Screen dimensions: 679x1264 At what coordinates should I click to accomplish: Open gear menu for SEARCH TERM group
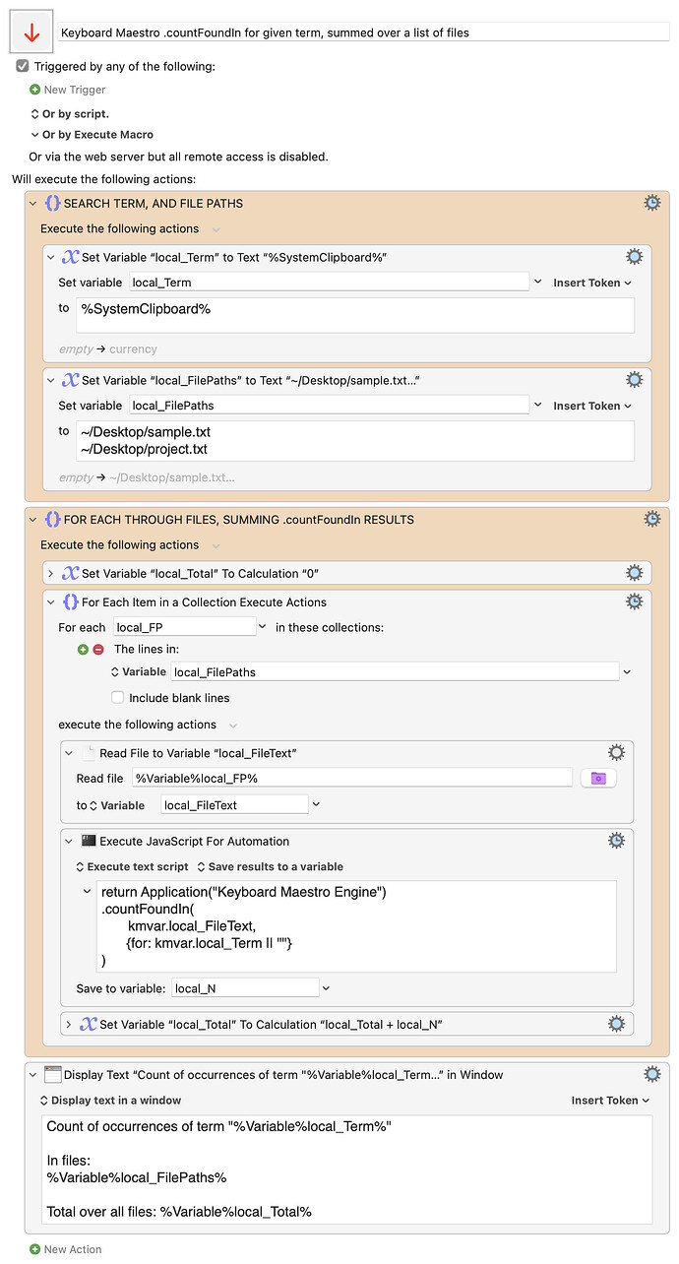pos(651,203)
